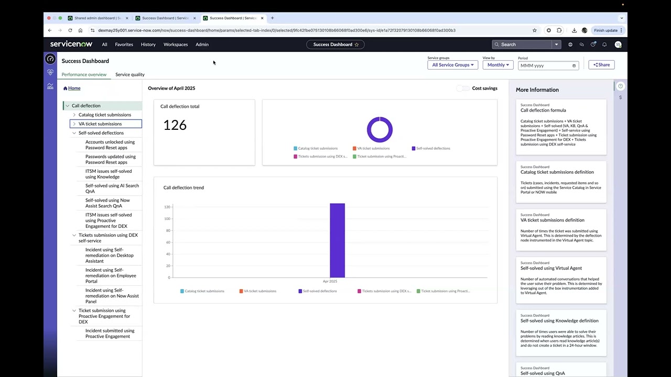The image size is (671, 377).
Task: Click the browser profile avatar
Action: pyautogui.click(x=585, y=30)
